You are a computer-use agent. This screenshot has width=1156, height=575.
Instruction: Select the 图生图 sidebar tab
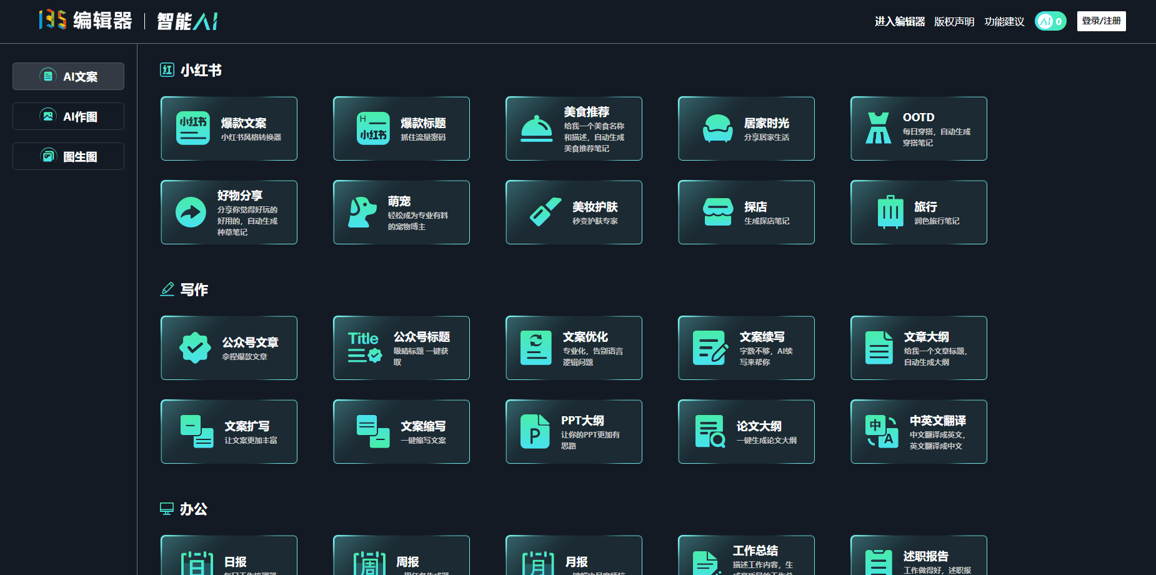(69, 156)
